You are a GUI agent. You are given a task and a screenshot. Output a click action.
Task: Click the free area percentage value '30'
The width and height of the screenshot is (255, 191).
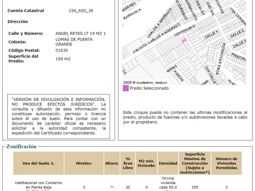click(128, 187)
